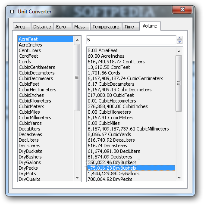Select DryBuckets in the unit list
This screenshot has width=204, height=205.
(46, 151)
